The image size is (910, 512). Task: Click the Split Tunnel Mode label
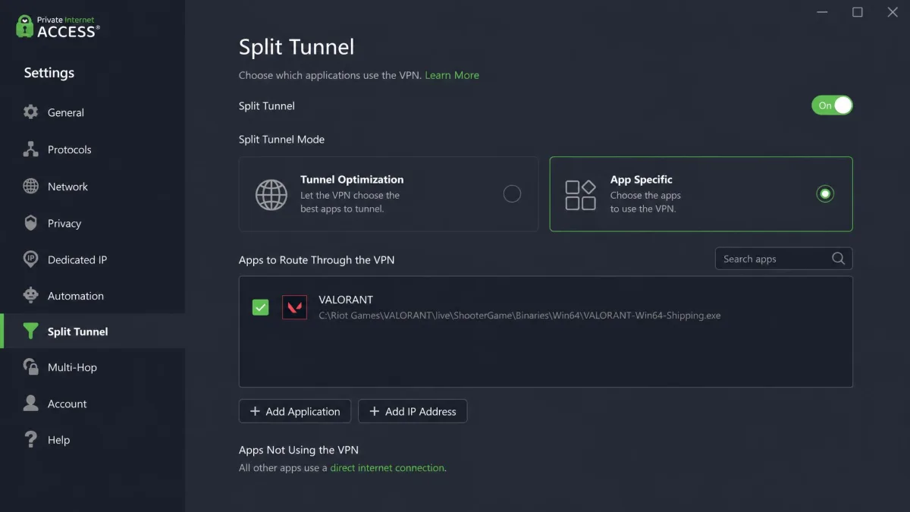coord(281,140)
